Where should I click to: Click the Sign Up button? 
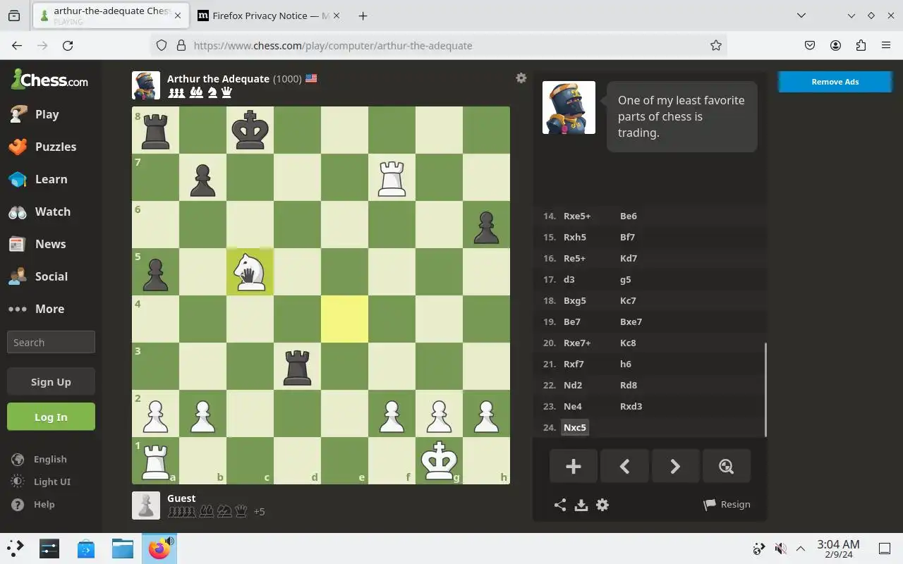click(51, 381)
